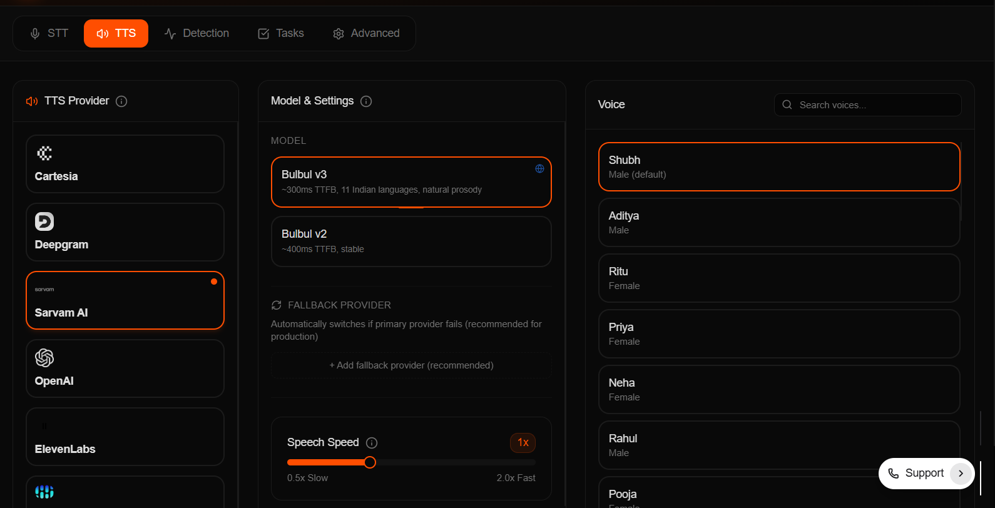Choose the Deepgram provider card
This screenshot has width=995, height=508.
coord(125,232)
